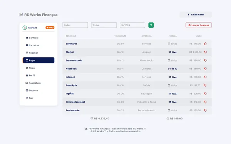The height and width of the screenshot is (144, 231).
Task: Toggle thumbs-down icon on Restaurante row
Action: [205, 110]
